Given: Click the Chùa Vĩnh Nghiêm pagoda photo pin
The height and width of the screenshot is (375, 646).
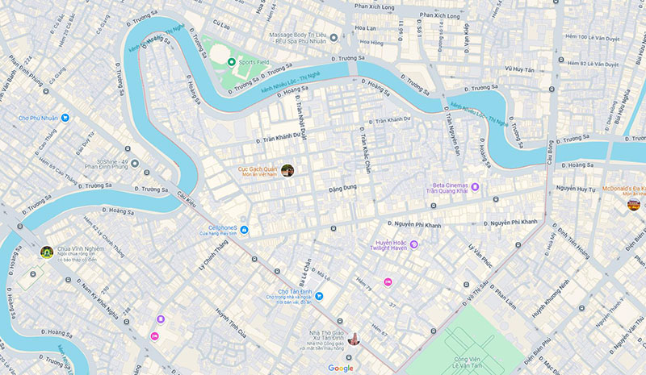Looking at the screenshot, I should tap(47, 252).
